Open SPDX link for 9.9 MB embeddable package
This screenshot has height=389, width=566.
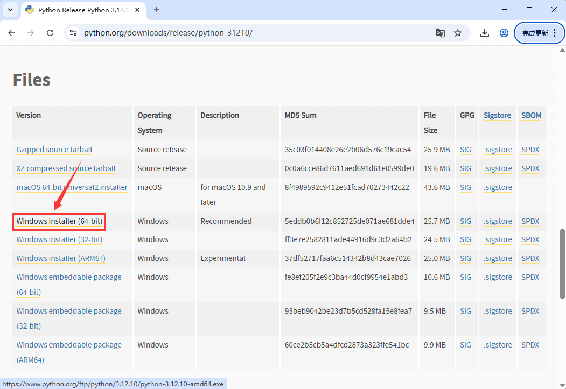tap(530, 345)
